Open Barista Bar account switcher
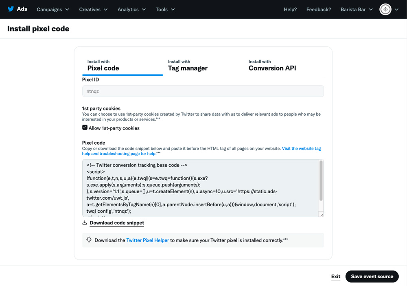The image size is (407, 286). click(357, 9)
